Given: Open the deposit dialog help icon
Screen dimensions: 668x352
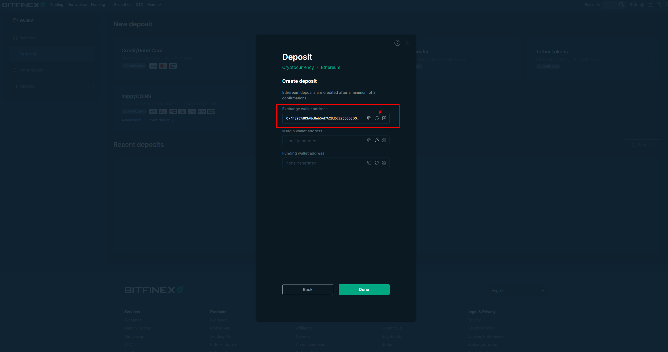Looking at the screenshot, I should (397, 43).
